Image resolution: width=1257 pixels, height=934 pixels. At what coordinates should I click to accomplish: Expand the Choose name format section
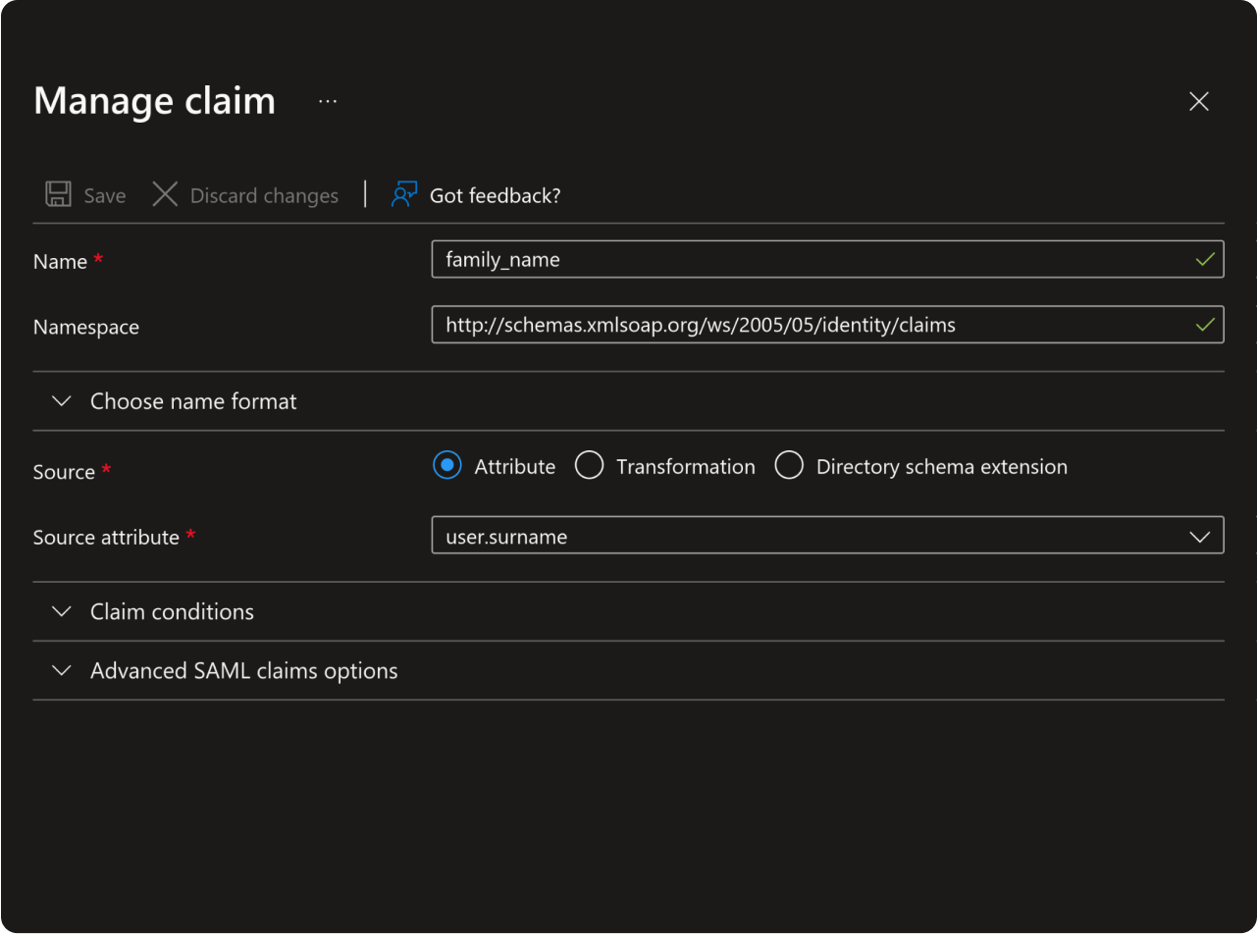(628, 401)
